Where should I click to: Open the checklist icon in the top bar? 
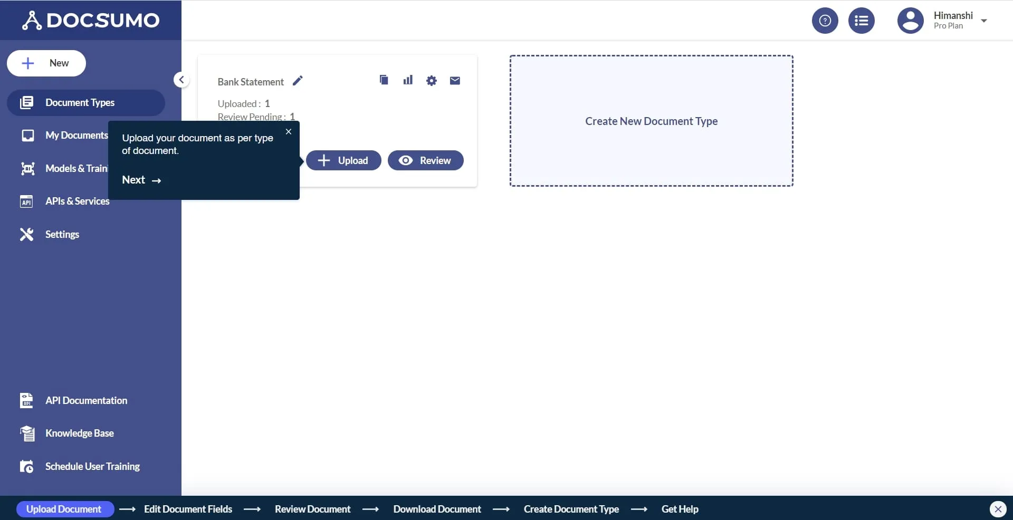pyautogui.click(x=862, y=20)
